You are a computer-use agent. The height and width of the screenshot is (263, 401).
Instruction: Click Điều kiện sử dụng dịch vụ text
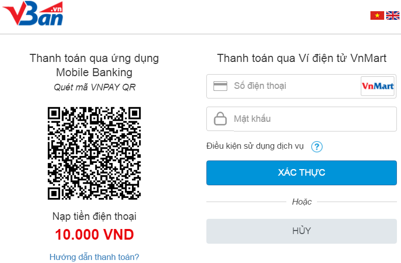(x=255, y=146)
